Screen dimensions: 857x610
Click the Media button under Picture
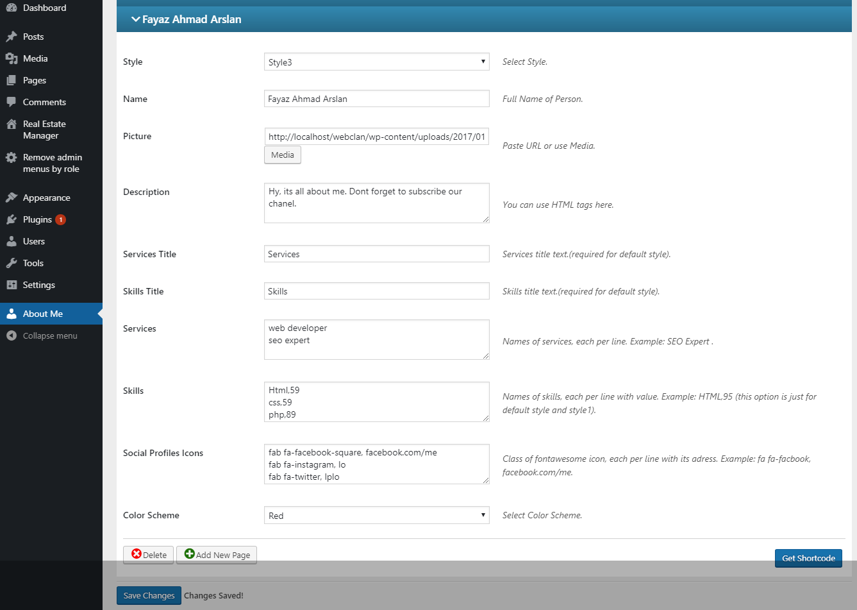pos(283,155)
